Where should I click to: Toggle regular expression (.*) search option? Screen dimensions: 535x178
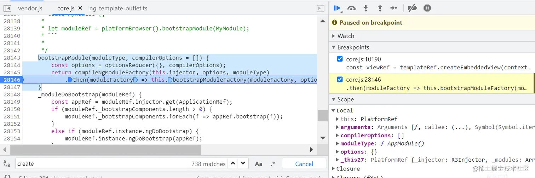point(273,164)
